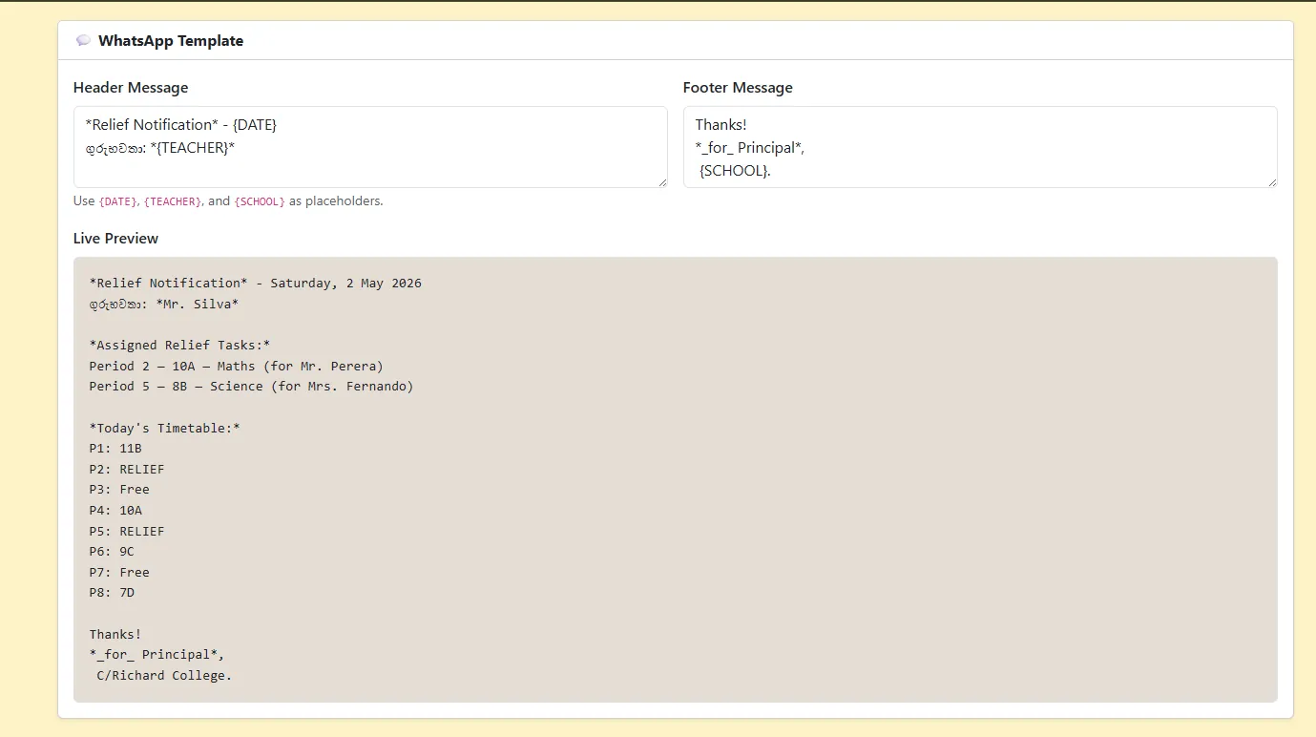
Task: Click the "P3: Free" timetable row
Action: (x=119, y=490)
